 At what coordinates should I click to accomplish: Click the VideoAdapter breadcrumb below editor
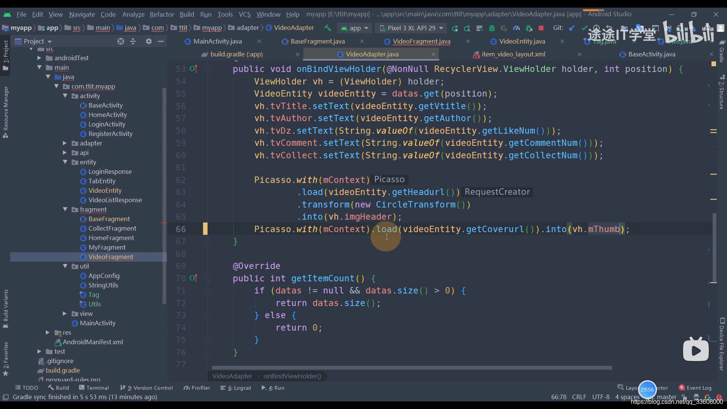click(232, 376)
